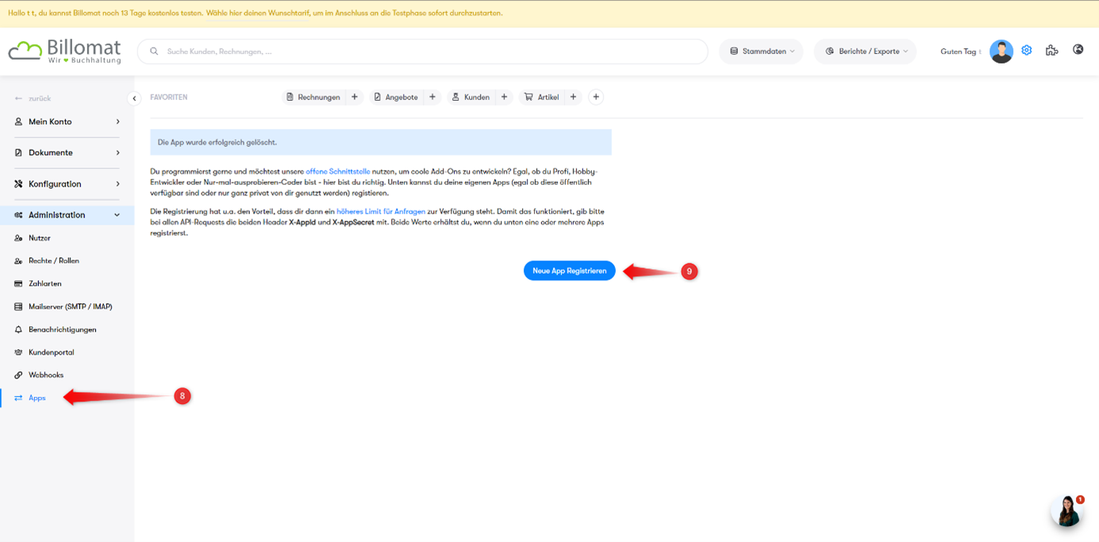Image resolution: width=1099 pixels, height=542 pixels.
Task: Open Webhooks in sidebar
Action: [45, 375]
